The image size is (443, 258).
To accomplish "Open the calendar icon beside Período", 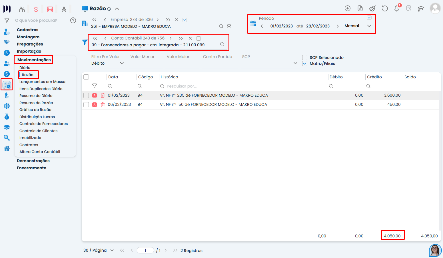I will [x=253, y=23].
